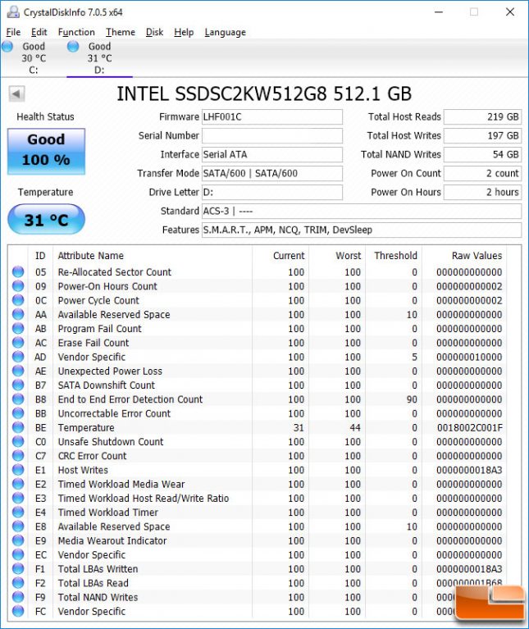
Task: Click status icon for Timed Workload Timer
Action: tap(18, 513)
